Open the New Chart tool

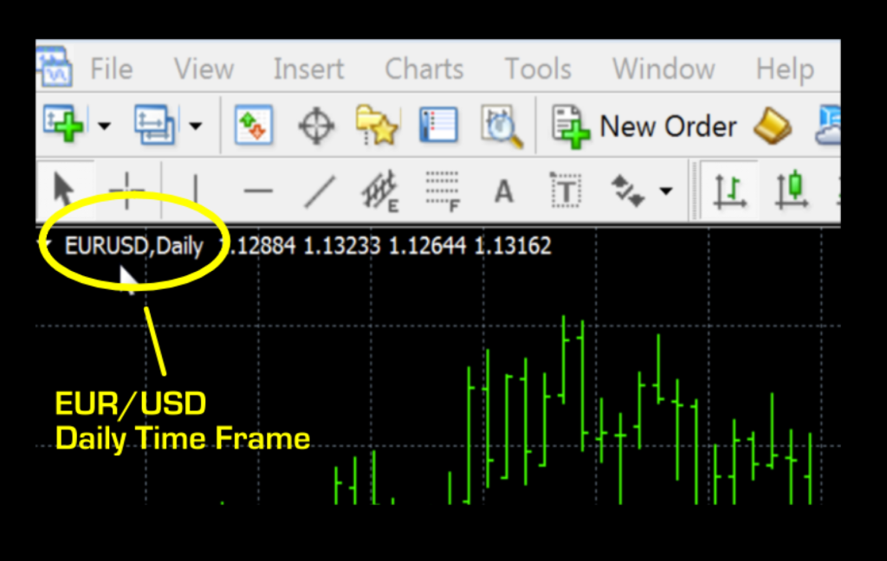(x=63, y=126)
